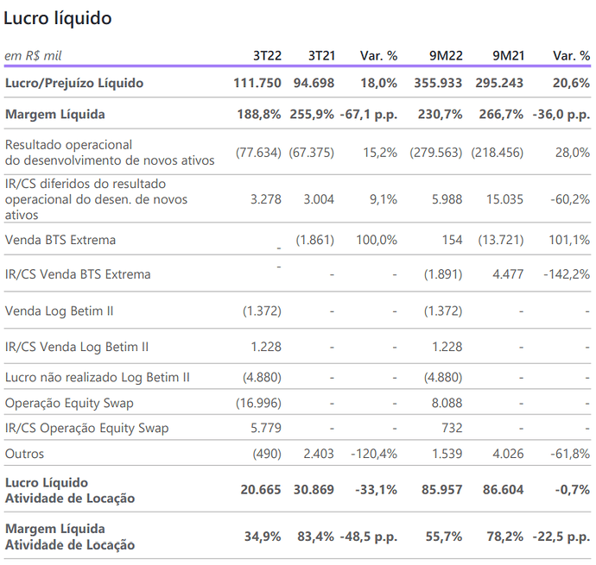This screenshot has height=565, width=596.
Task: Select the 3T22 column header
Action: 267,56
